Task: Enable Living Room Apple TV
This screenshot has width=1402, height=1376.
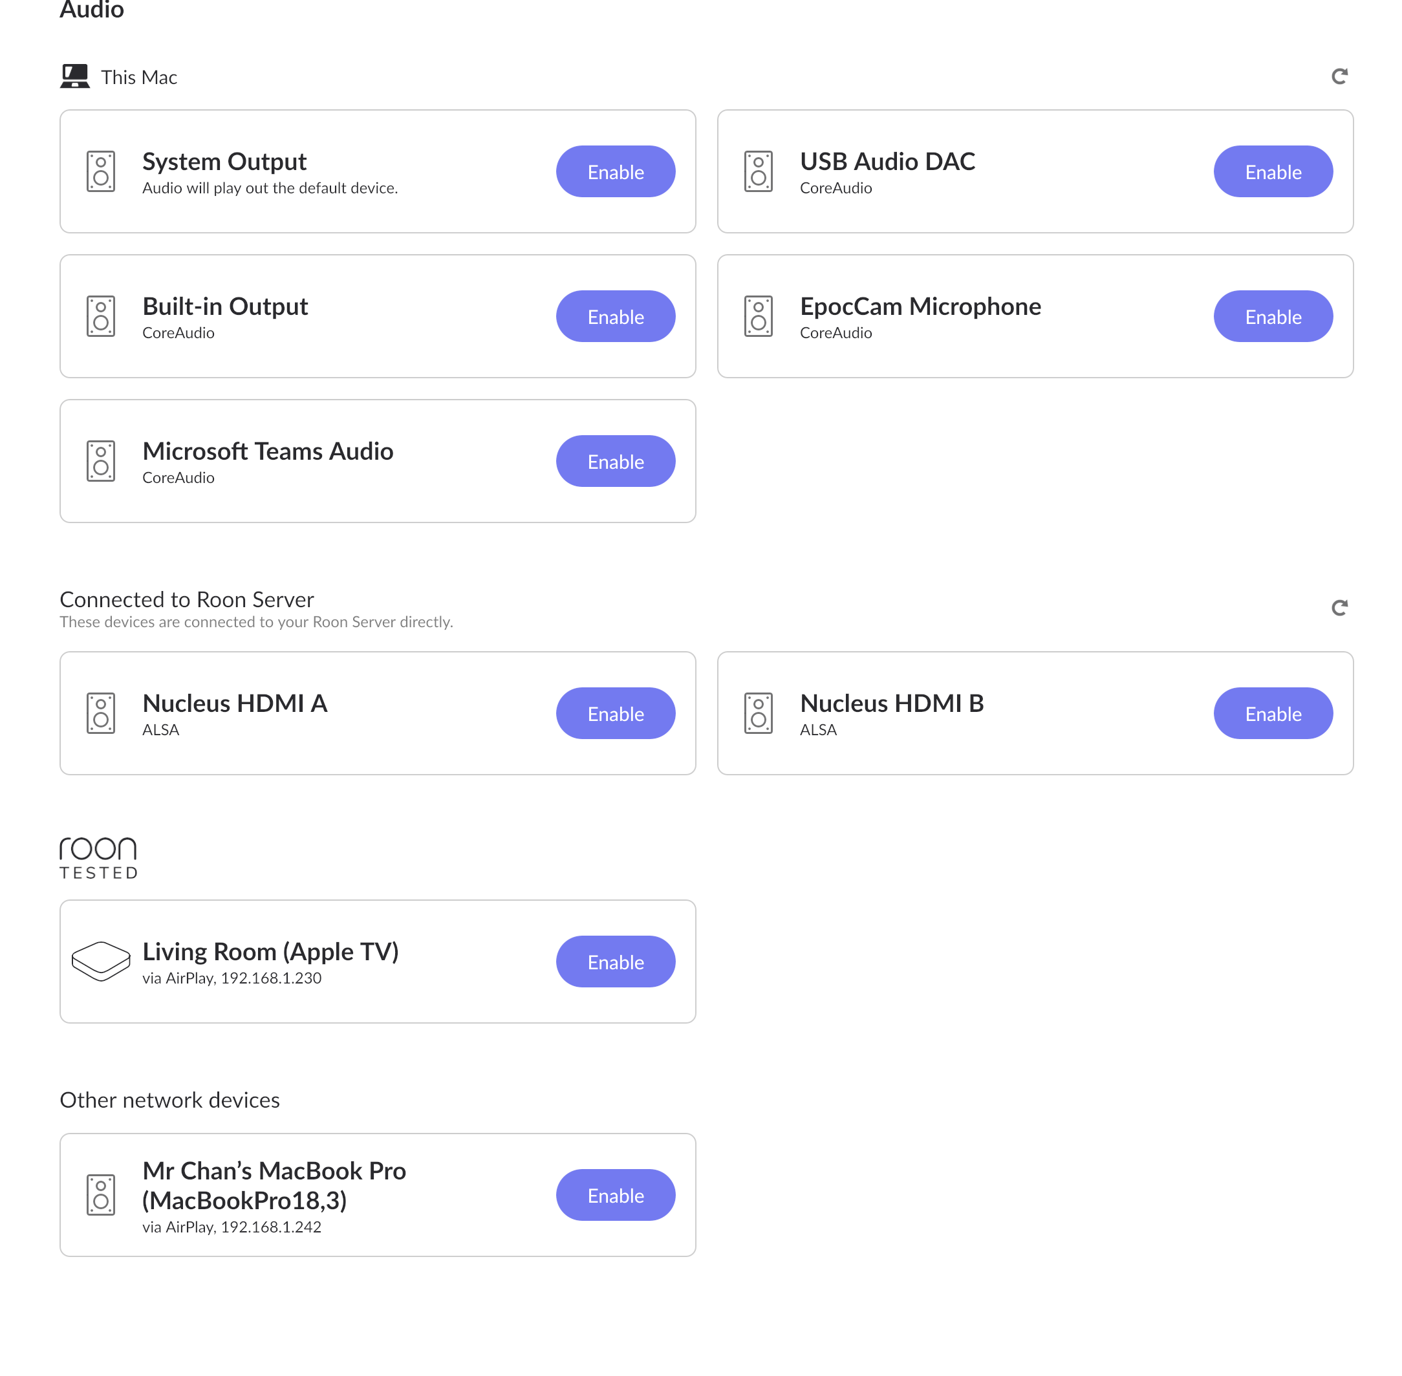Action: click(616, 962)
